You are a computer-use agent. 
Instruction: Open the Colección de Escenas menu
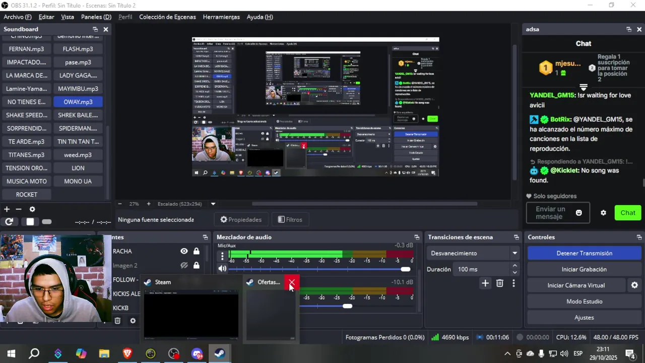tap(167, 17)
